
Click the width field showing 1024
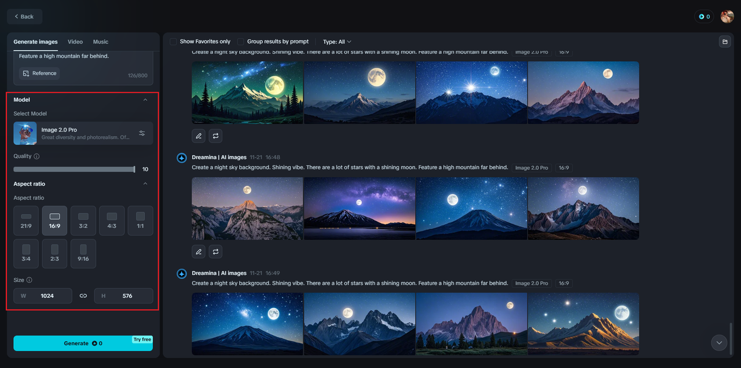tap(43, 296)
